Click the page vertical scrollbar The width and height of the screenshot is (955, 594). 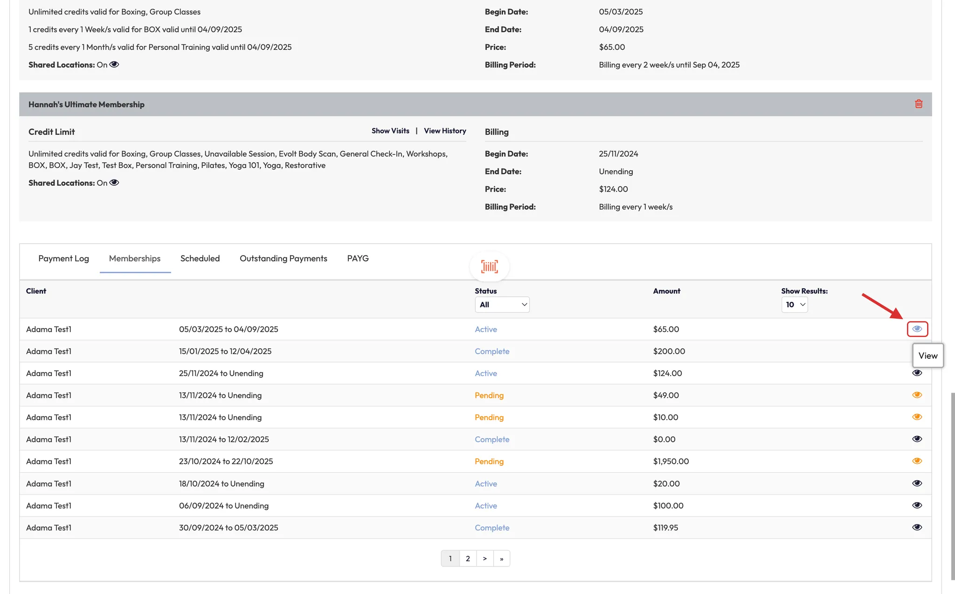pyautogui.click(x=952, y=485)
